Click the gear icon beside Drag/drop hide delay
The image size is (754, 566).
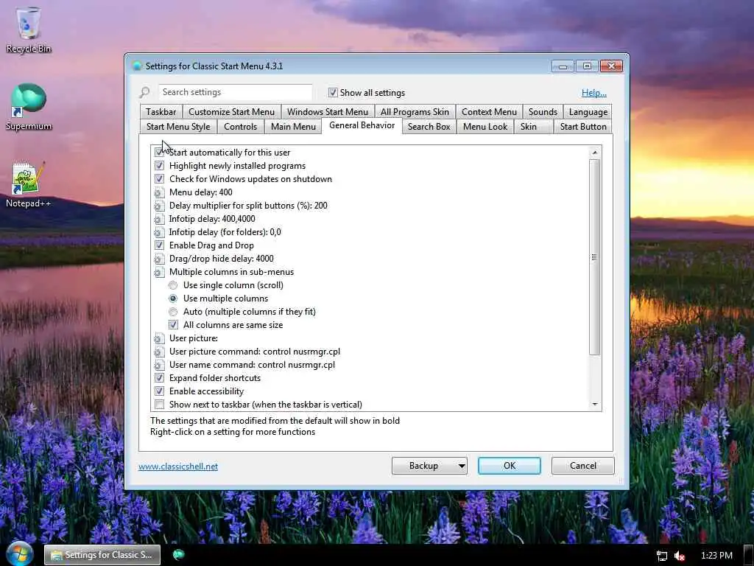[x=159, y=259]
